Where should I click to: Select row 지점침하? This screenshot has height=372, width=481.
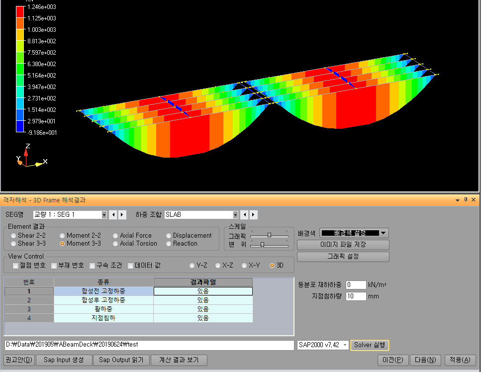point(103,318)
